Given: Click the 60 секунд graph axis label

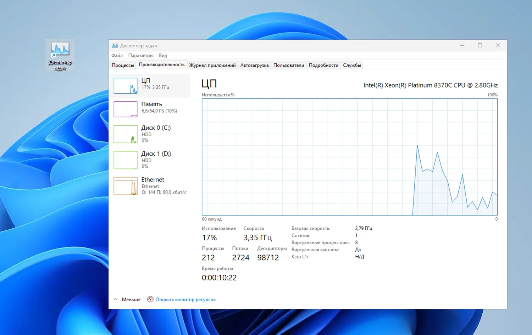Looking at the screenshot, I should click(212, 219).
